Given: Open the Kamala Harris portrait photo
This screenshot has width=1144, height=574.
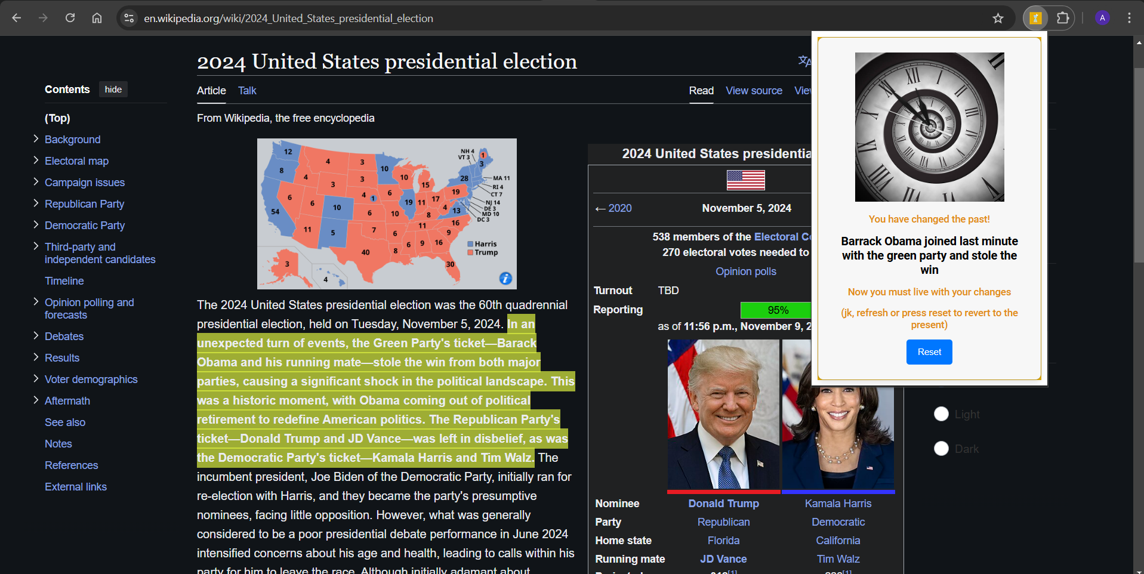Looking at the screenshot, I should click(x=838, y=437).
